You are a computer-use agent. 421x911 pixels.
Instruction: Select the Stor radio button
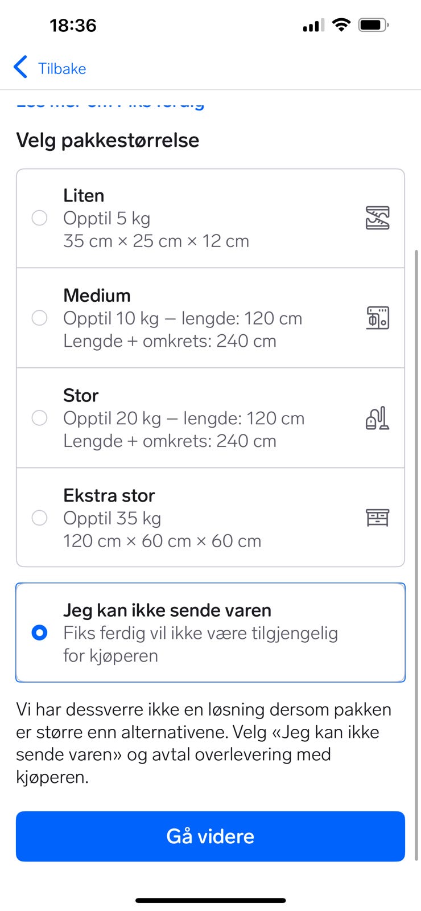[x=39, y=418]
